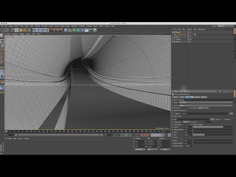
Task: Click the Rate slider bar
Action: click(212, 141)
